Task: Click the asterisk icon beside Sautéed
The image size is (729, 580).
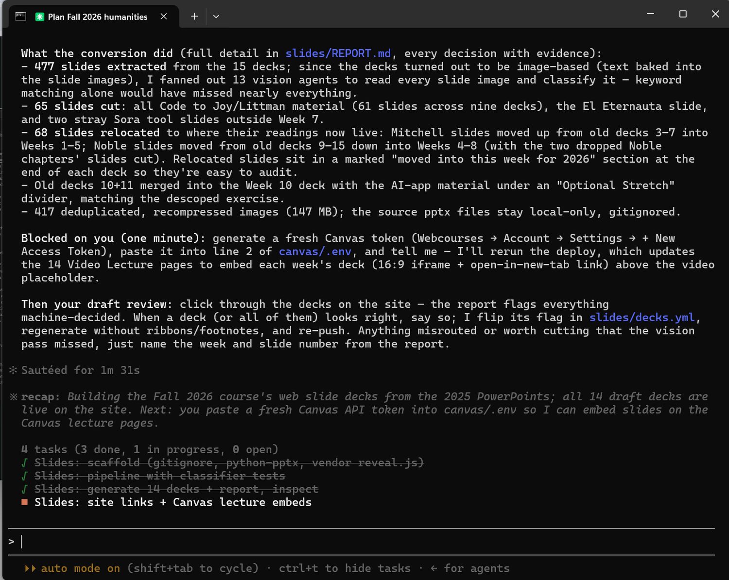Action: coord(13,370)
